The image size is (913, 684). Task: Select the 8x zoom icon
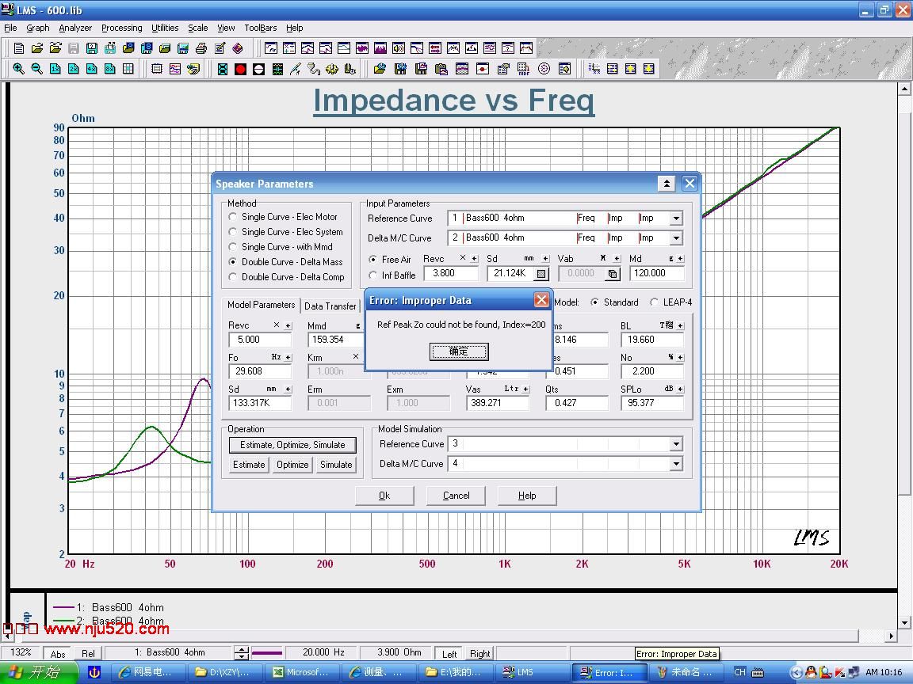click(110, 69)
